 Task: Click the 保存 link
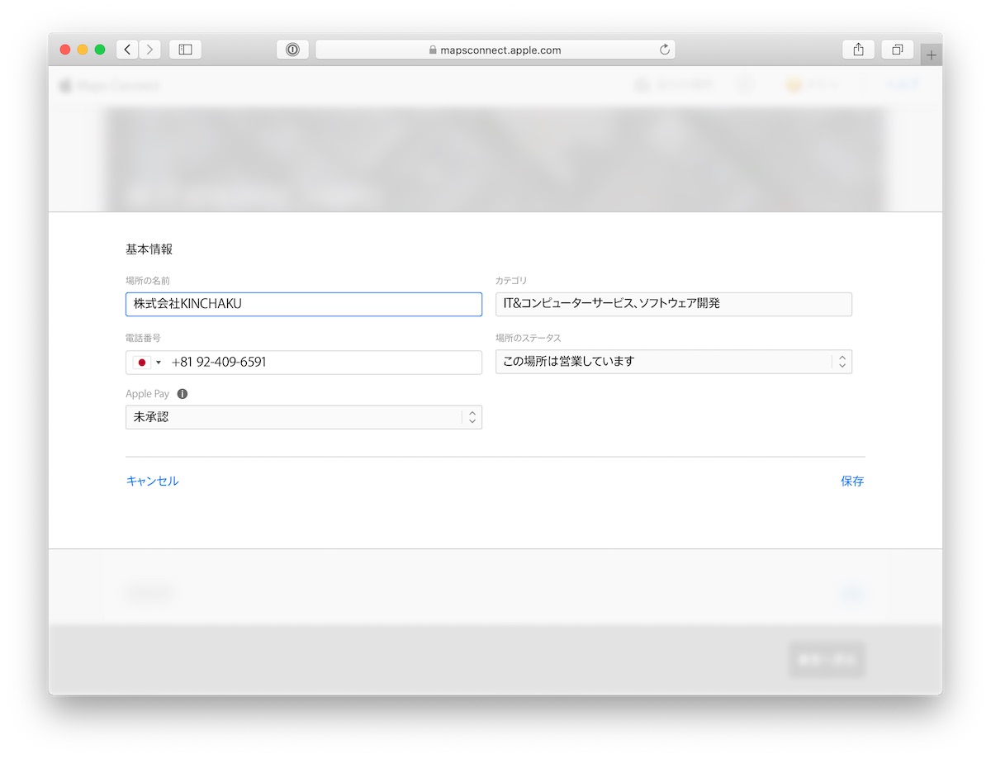(x=852, y=481)
